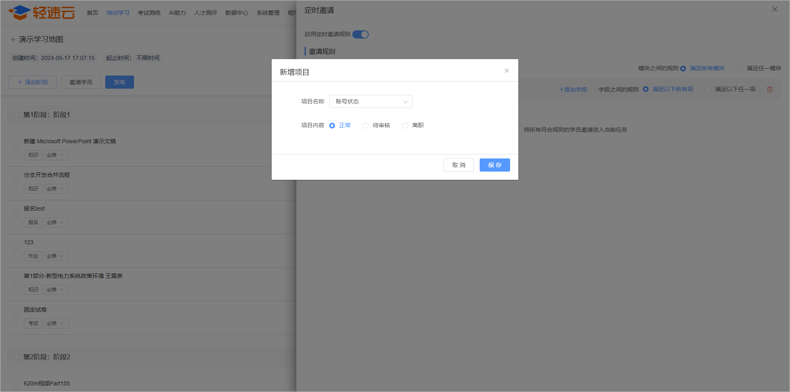The height and width of the screenshot is (392, 790).
Task: Click the 发布 button
Action: pyautogui.click(x=119, y=82)
